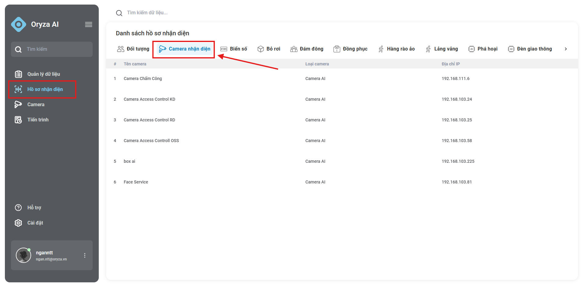585x286 pixels.
Task: Switch to Phá hoại tab
Action: point(483,49)
